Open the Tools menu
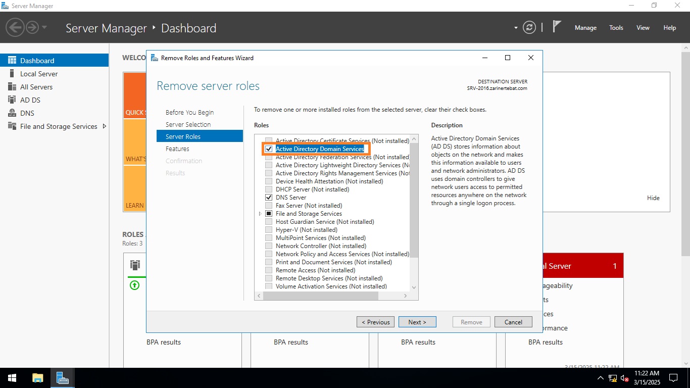690x388 pixels. point(616,28)
